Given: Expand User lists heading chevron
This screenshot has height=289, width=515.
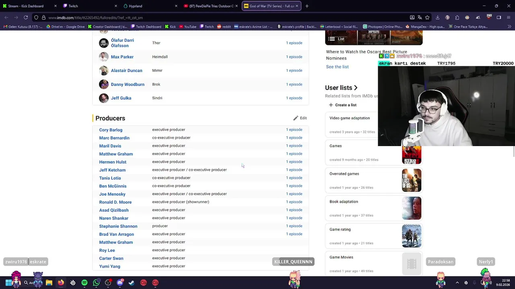Looking at the screenshot, I should coord(356,88).
